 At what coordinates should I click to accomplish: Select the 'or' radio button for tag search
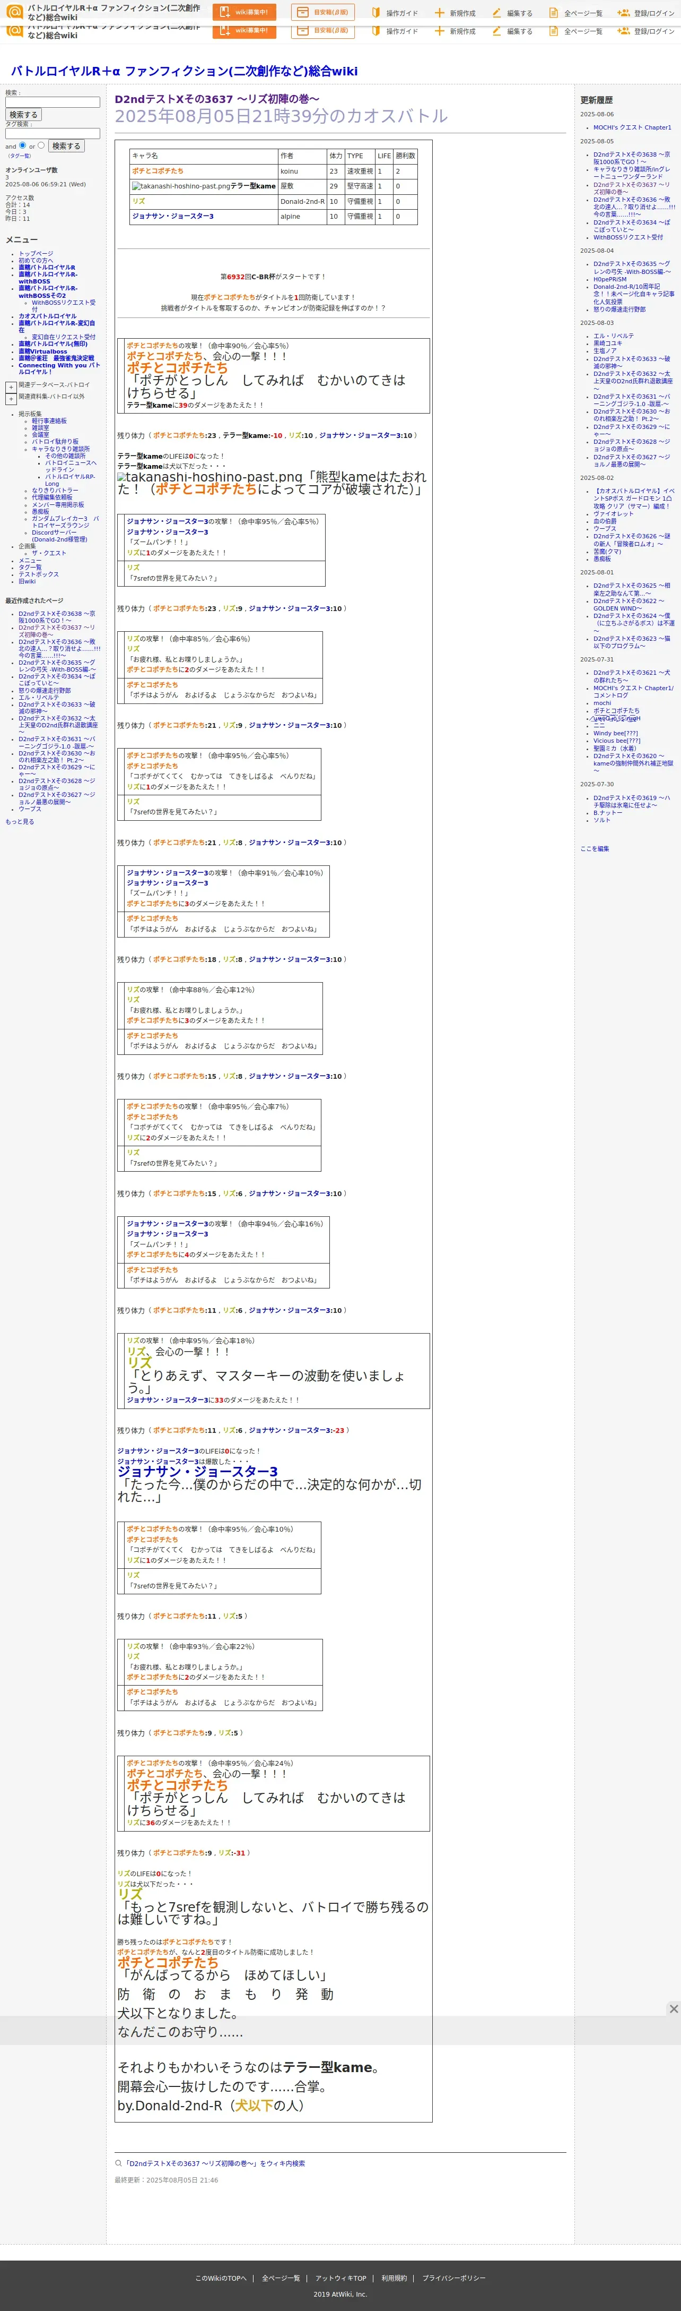[41, 145]
